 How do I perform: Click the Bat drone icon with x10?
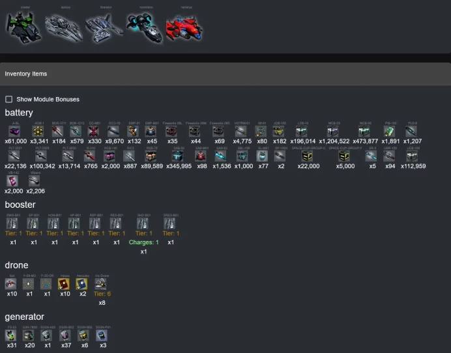click(10, 284)
